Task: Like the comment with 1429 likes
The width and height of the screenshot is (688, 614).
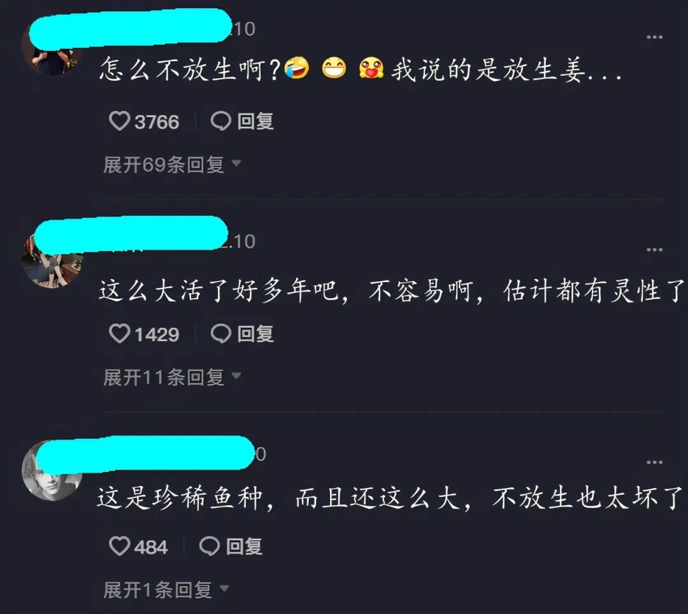Action: [119, 334]
